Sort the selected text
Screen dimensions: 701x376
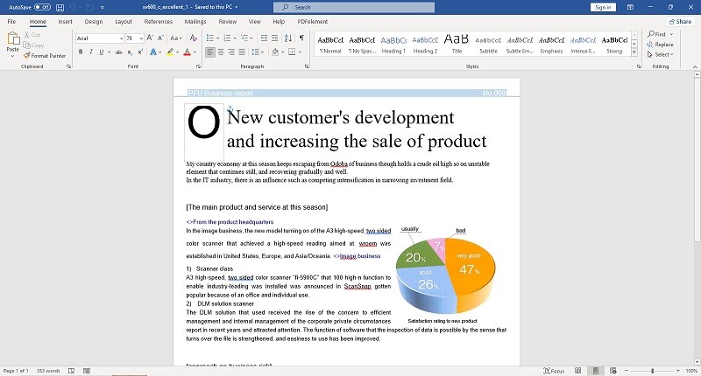288,38
